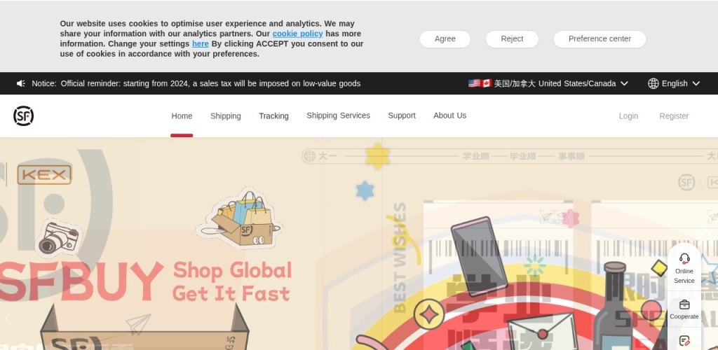Click the Agree cookies button
This screenshot has height=350, width=718.
(x=445, y=38)
